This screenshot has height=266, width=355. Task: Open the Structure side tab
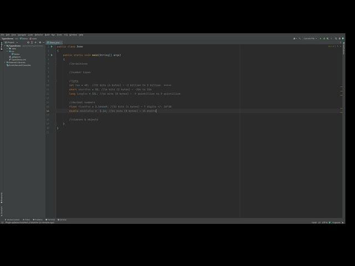(x=1, y=211)
